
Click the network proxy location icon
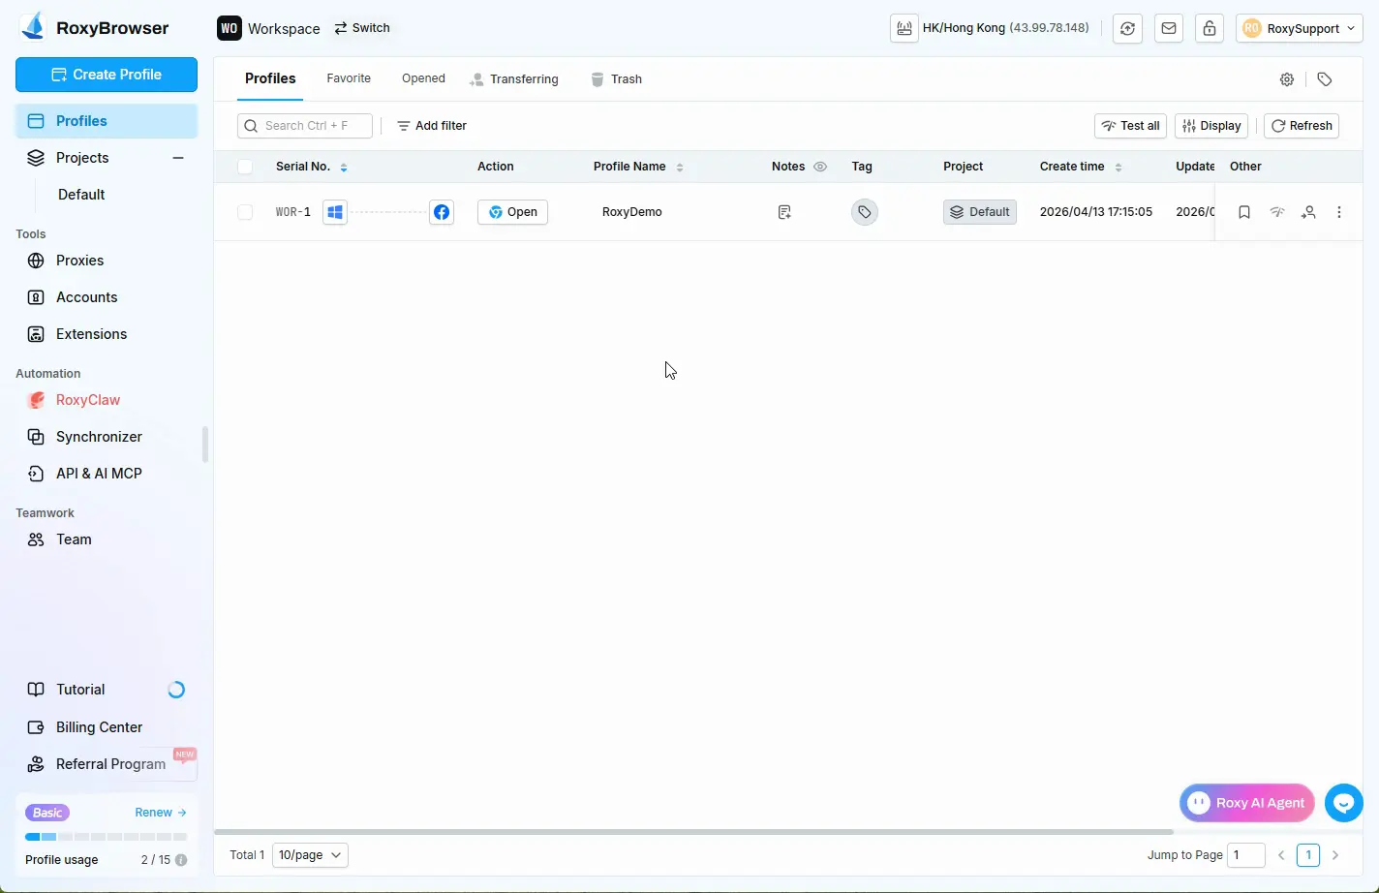(x=904, y=28)
